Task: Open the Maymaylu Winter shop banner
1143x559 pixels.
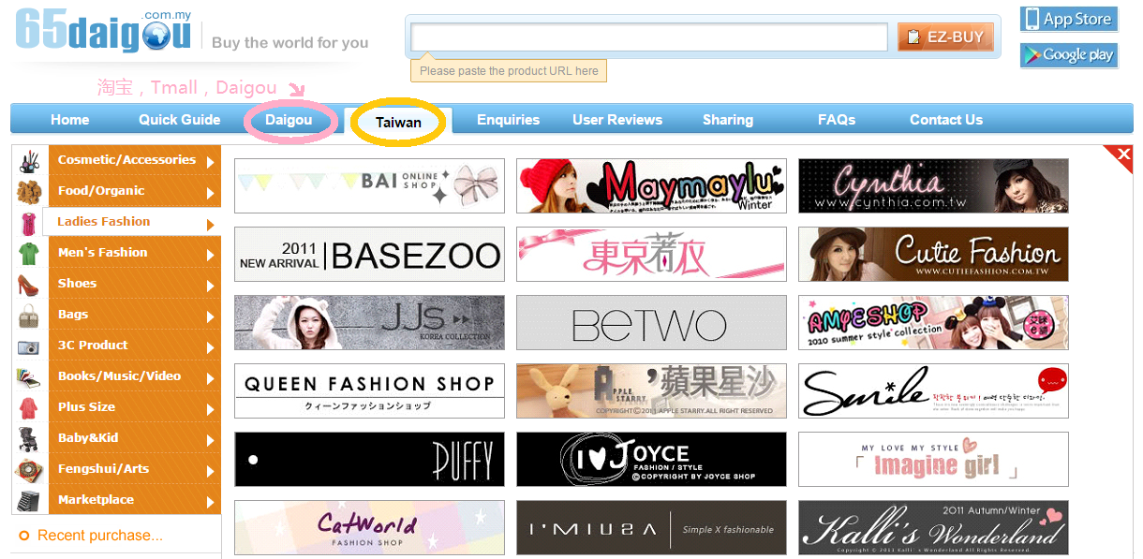Action: tap(651, 185)
